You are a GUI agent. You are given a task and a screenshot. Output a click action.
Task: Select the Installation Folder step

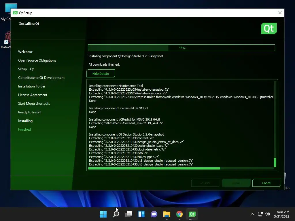(32, 86)
